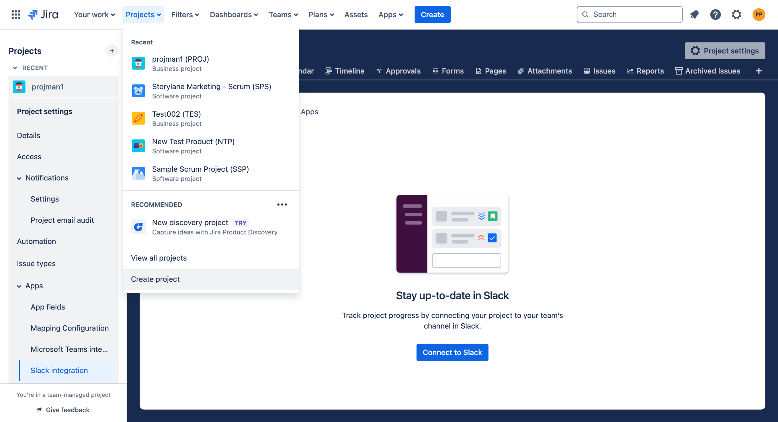Collapse the Notifications settings group
The image size is (778, 422).
pos(19,178)
